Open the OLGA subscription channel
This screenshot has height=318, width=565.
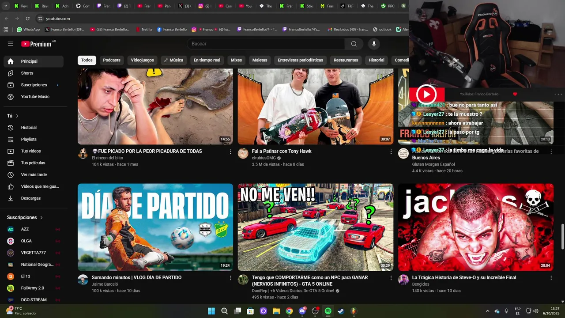click(x=34, y=241)
